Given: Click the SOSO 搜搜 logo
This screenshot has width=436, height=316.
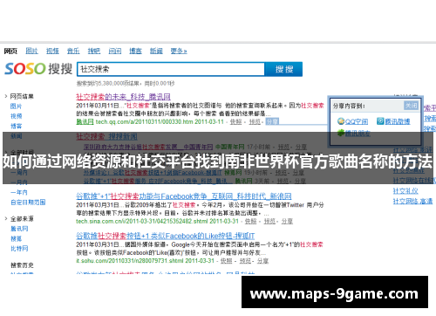Looking at the screenshot, I should [x=38, y=69].
